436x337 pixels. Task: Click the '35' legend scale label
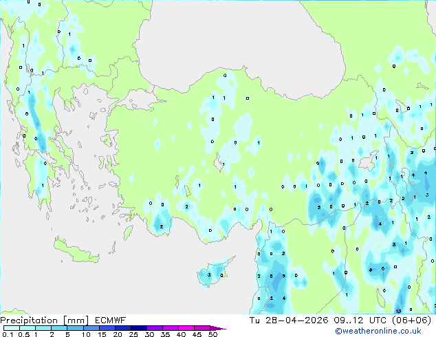165,334
